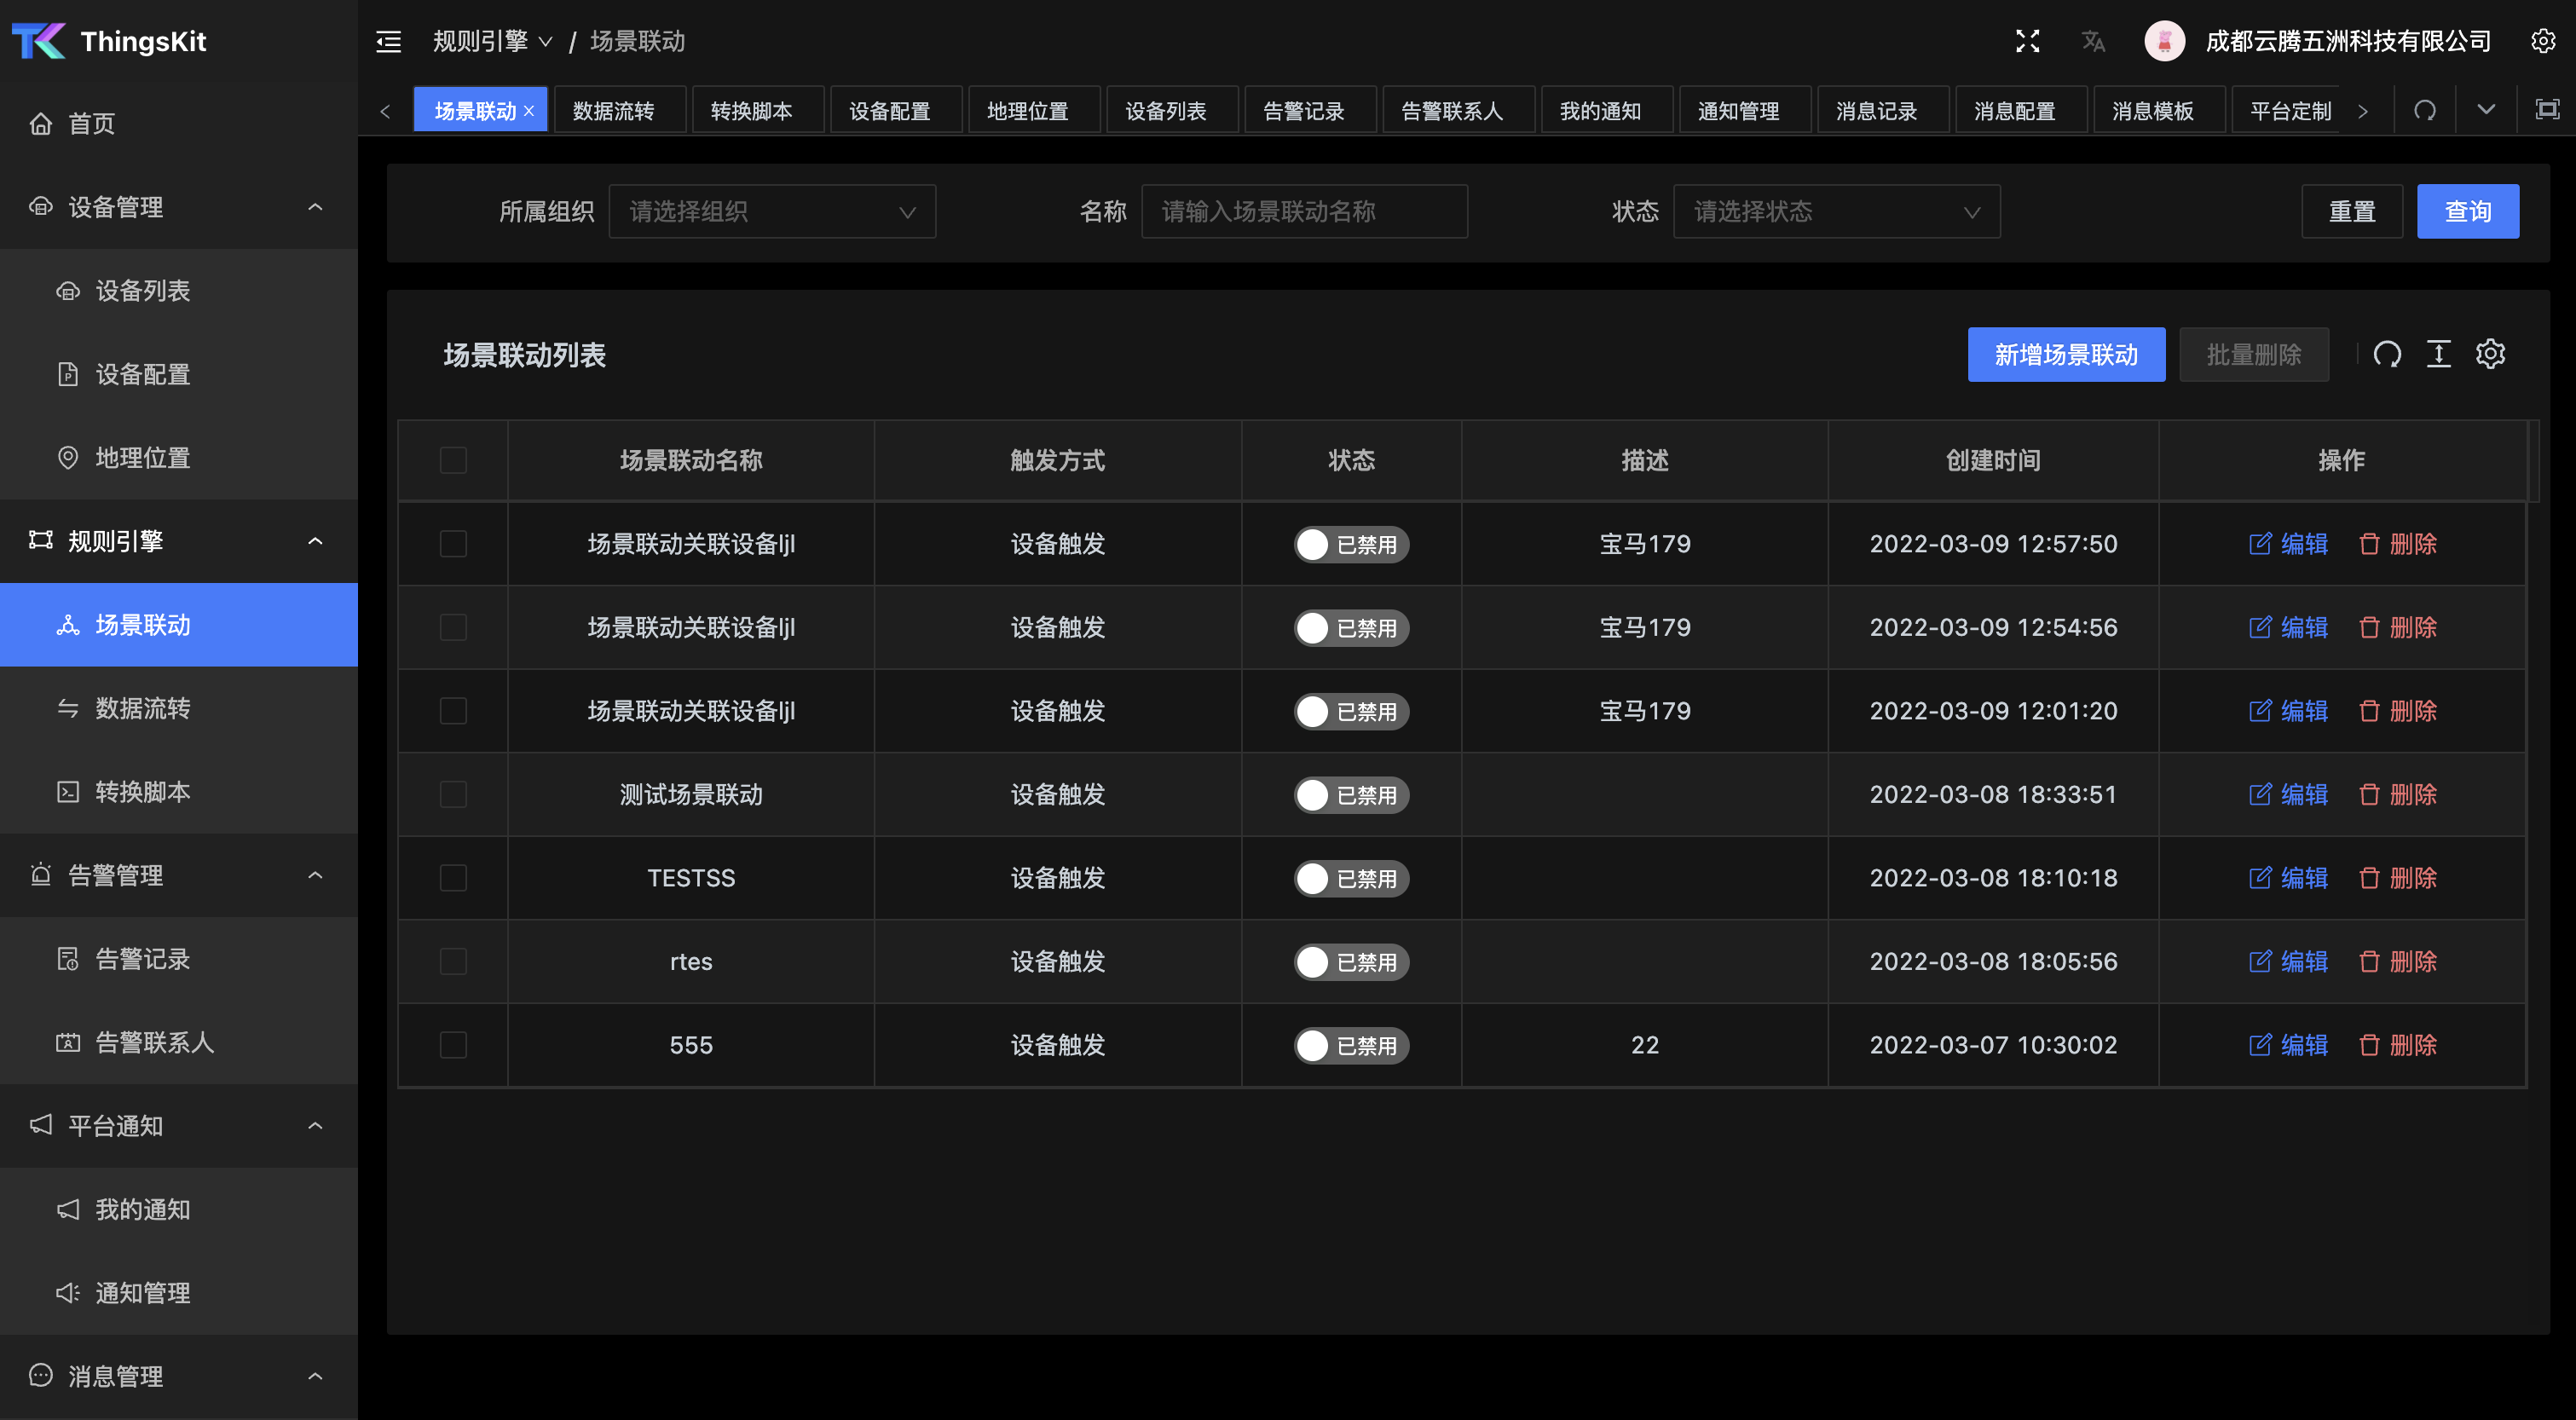Viewport: 2576px width, 1420px height.
Task: Open 告警记录 in the sidebar
Action: pos(179,958)
